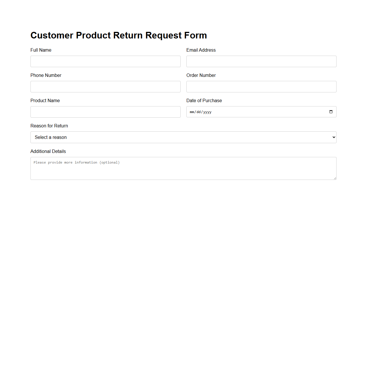Click the year segment of the date input
Image resolution: width=367 pixels, height=373 pixels.
tap(207, 112)
